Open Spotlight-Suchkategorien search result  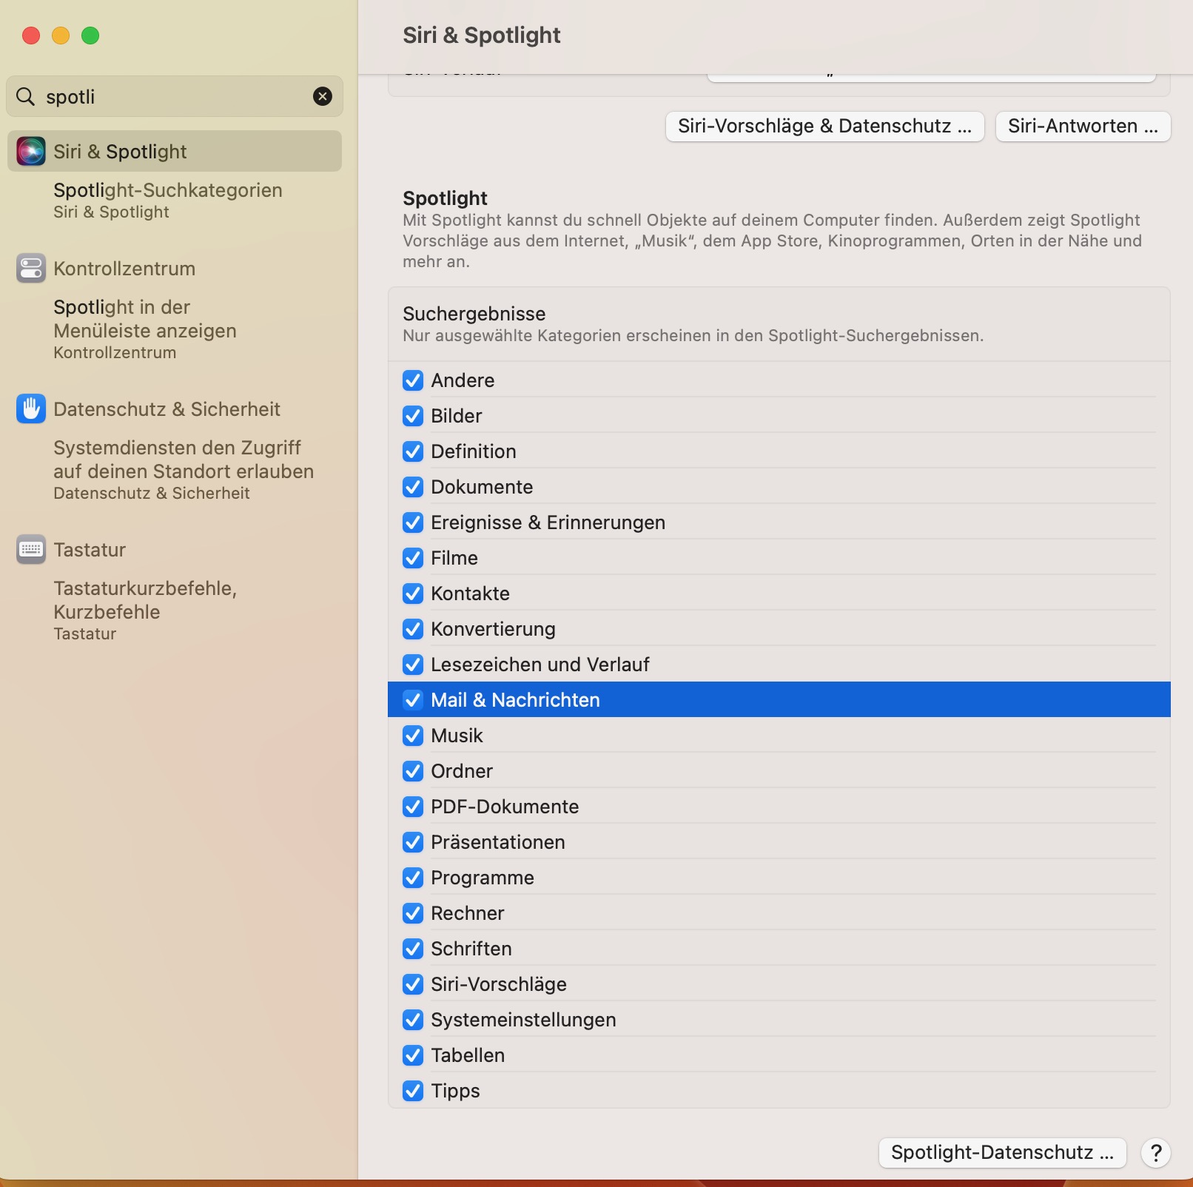(168, 200)
